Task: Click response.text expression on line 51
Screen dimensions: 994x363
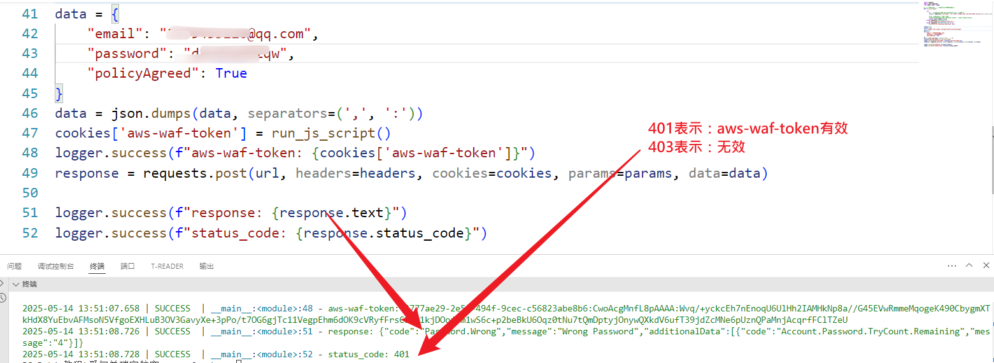Action: tap(331, 213)
